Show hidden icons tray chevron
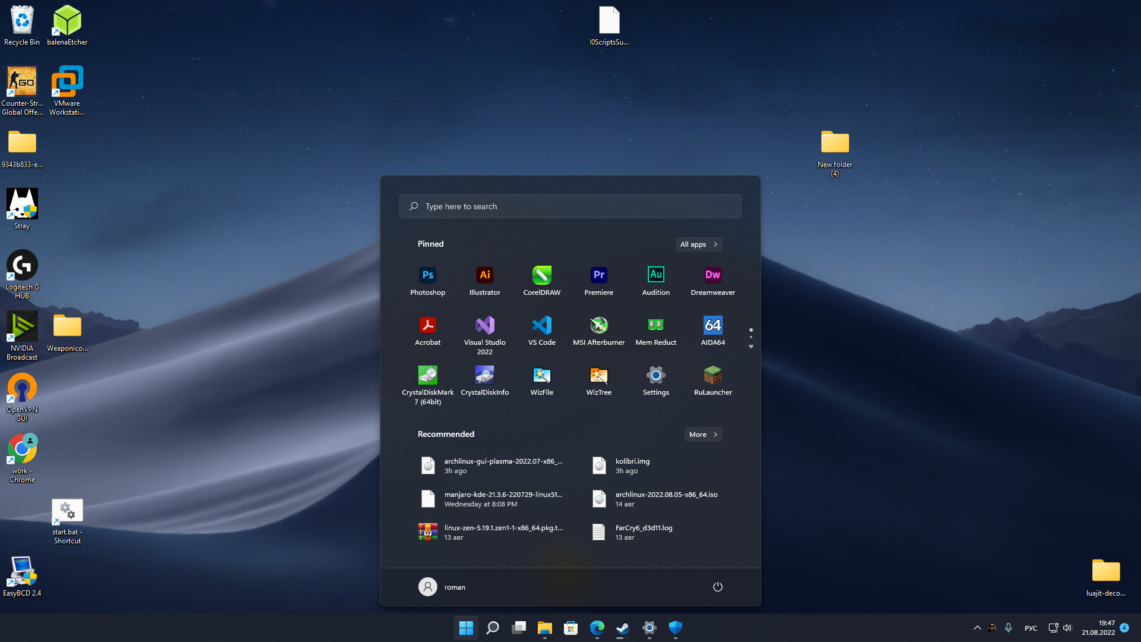 (x=977, y=628)
